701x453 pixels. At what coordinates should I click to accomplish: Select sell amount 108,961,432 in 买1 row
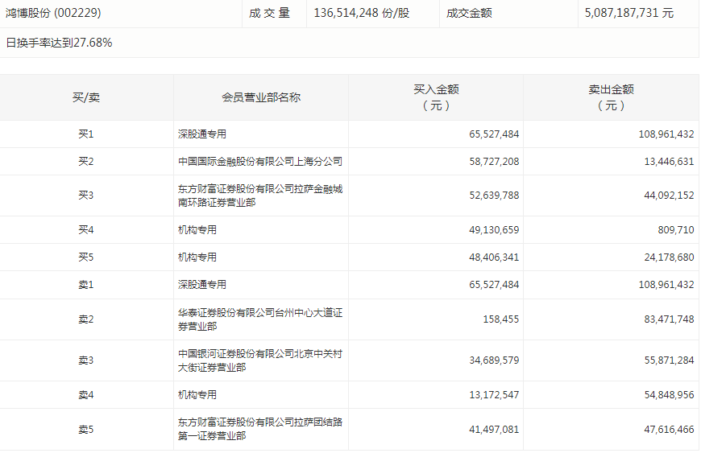click(x=666, y=134)
